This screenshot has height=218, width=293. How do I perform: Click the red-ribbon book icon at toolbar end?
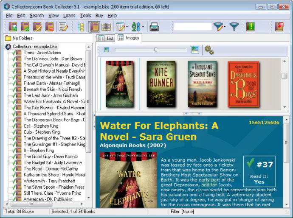[x=279, y=27]
